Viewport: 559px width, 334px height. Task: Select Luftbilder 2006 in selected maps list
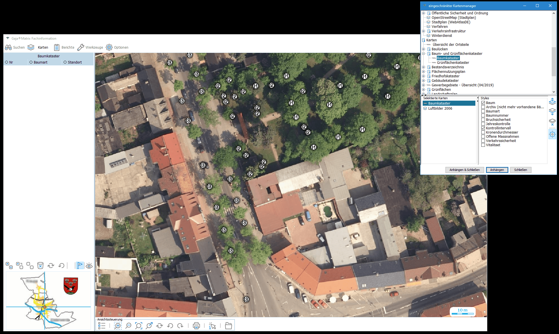tap(440, 109)
